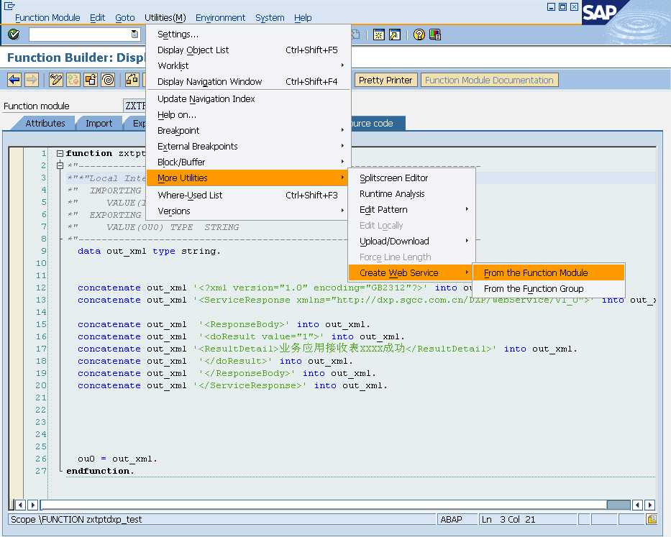Screen dimensions: 671x537
Task: Expand the Block/Buffer submenu
Action: pyautogui.click(x=247, y=162)
